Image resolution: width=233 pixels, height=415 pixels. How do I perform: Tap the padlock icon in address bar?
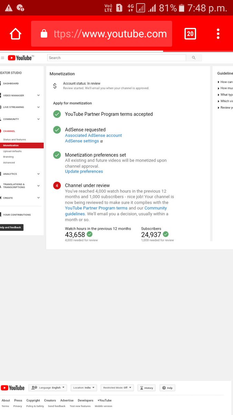(x=44, y=34)
